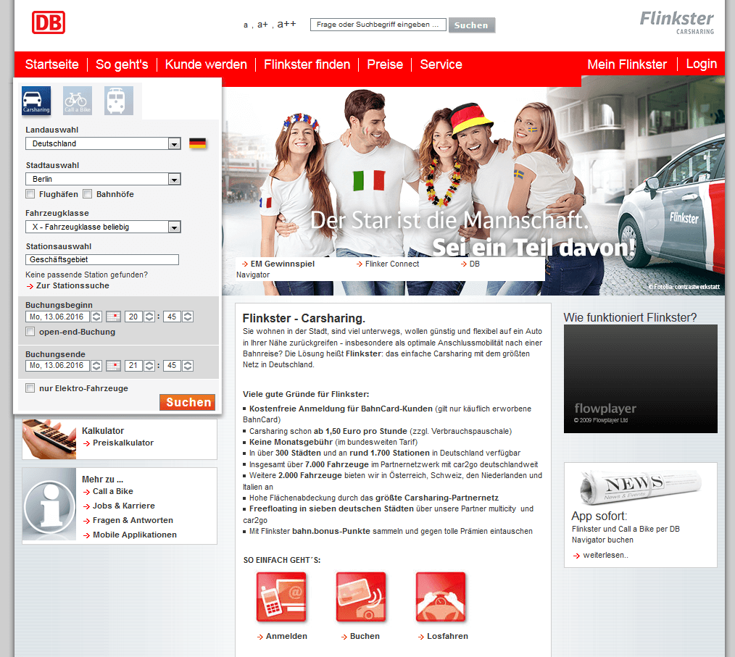Viewport: 735px width, 657px height.
Task: Set largest font size 'a++'
Action: pos(286,24)
